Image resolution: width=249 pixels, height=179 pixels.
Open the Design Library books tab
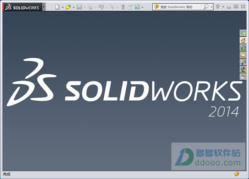coord(243,48)
